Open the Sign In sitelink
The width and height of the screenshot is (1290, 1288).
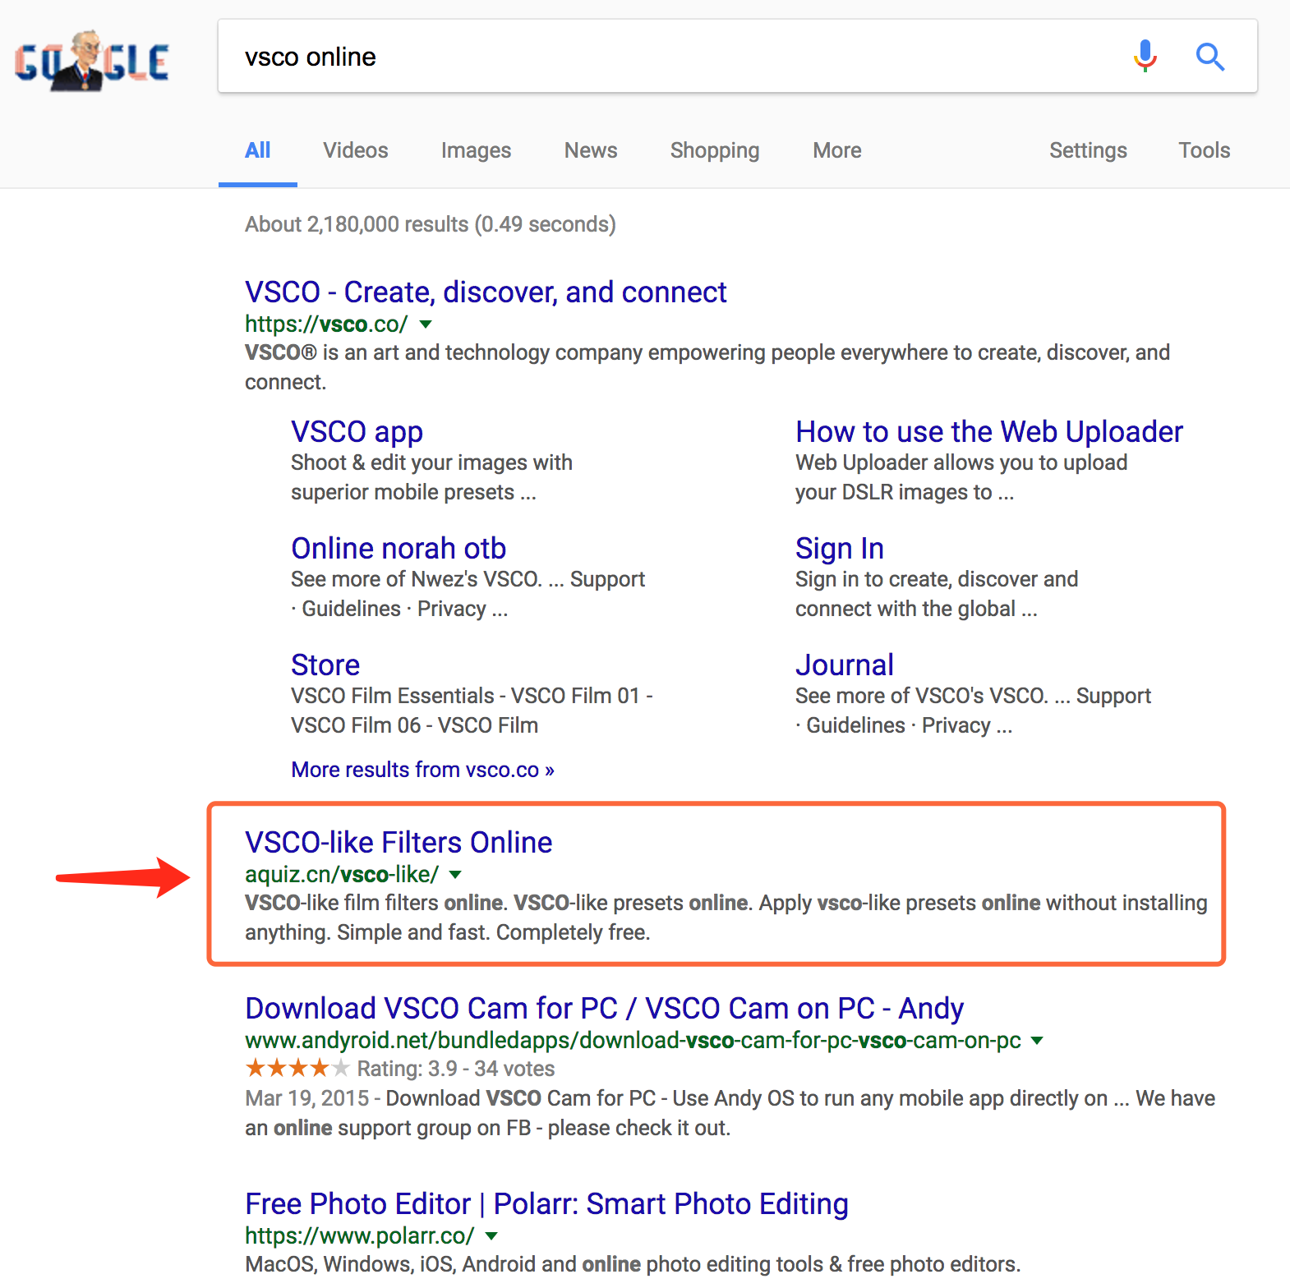point(840,549)
